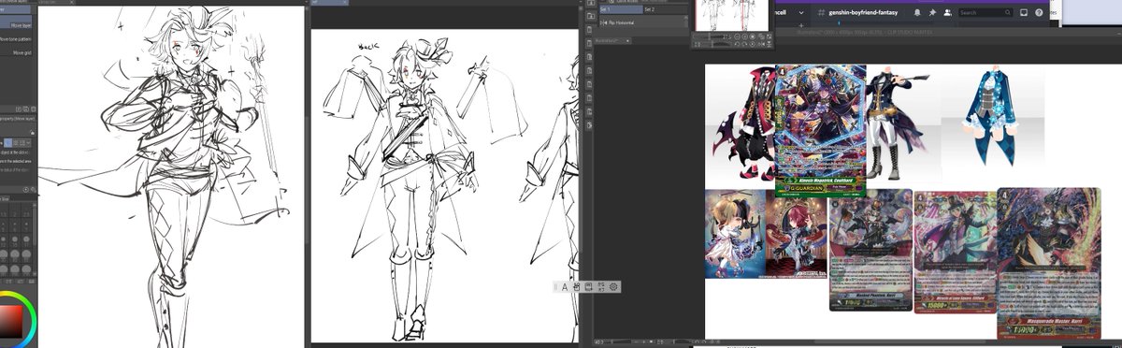Show the Discord member list

tap(947, 12)
